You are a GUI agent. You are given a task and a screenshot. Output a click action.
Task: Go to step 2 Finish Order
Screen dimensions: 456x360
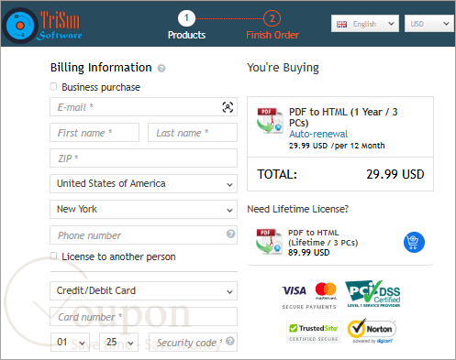(x=272, y=26)
